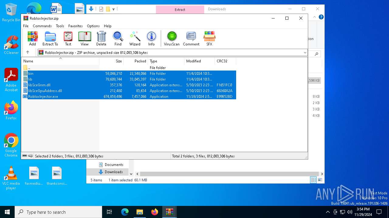
Task: Click the disk icon in WinRAR status bar
Action: (25, 156)
